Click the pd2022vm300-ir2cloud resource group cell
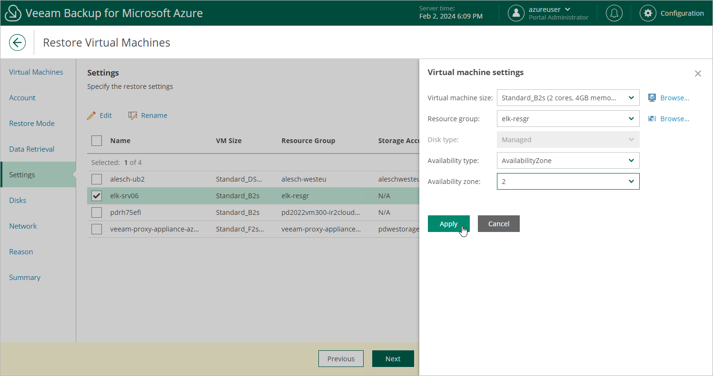This screenshot has width=713, height=376. coord(321,212)
